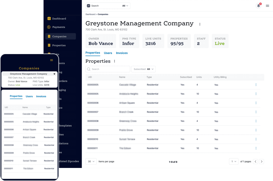
Task: Open the kebab menu beside Greystone Management Company title
Action: coord(200,24)
